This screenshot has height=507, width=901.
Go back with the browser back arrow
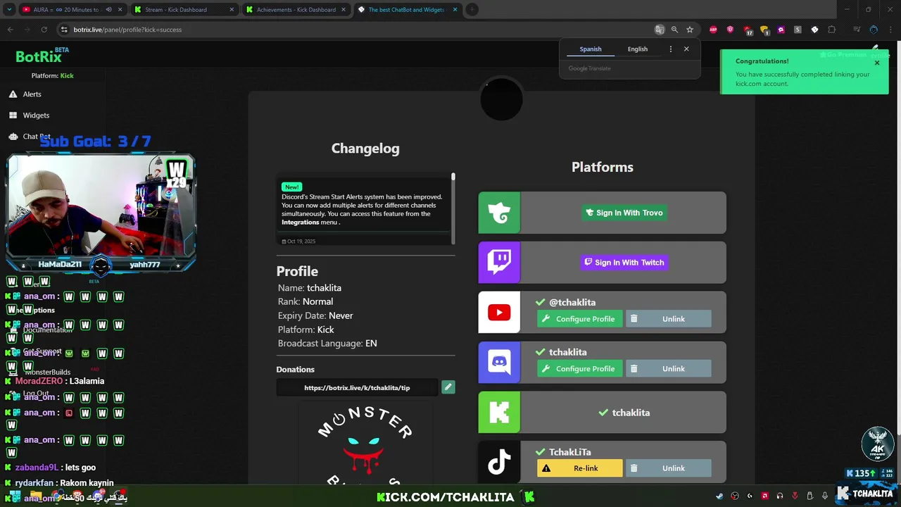[x=10, y=30]
